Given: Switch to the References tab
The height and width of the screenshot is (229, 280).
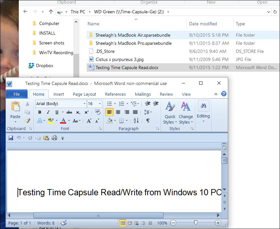Looking at the screenshot, I should [116, 94].
